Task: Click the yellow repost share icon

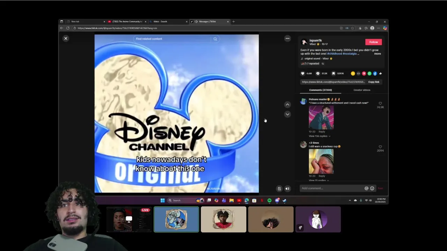Action: pyautogui.click(x=353, y=74)
